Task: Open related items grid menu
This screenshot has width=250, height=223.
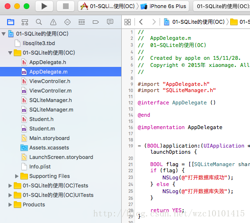Action: tap(127, 22)
